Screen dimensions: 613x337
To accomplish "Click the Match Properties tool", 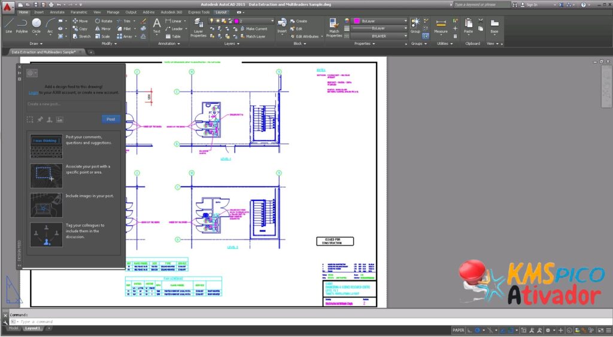I will tap(334, 28).
